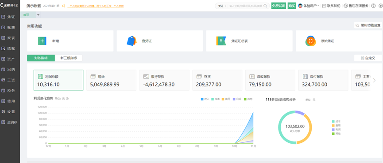Click the 自定义 customize button

[368, 58]
